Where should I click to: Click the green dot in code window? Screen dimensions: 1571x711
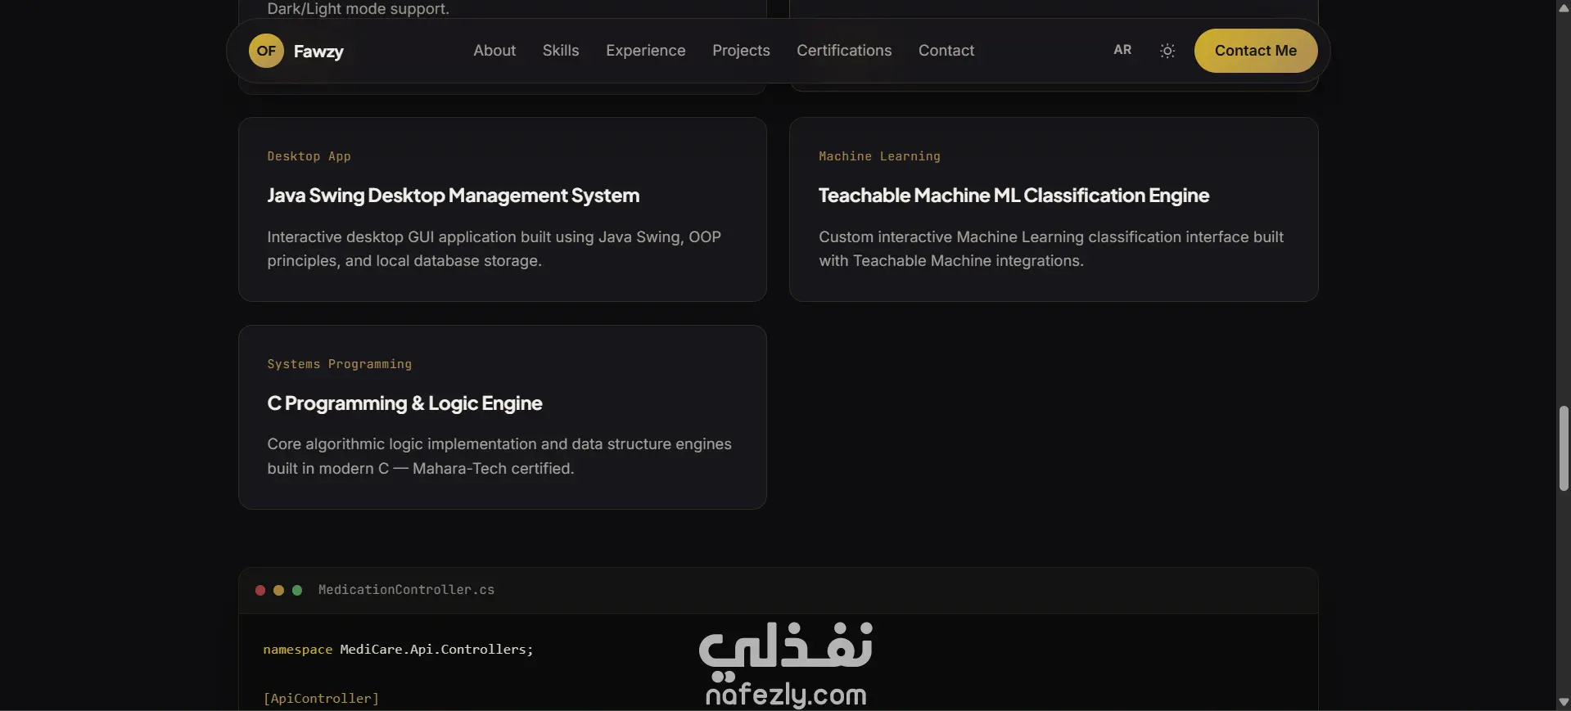(x=297, y=590)
